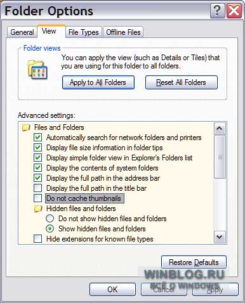Click the Files and Folders folder icon
The image size is (245, 303).
(x=26, y=127)
